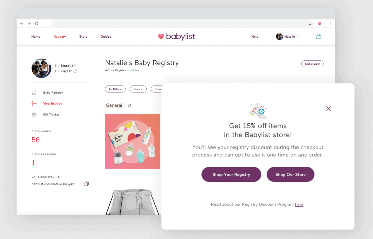This screenshot has height=239, width=373.
Task: Click the browser back arrow
Action: [x=22, y=24]
